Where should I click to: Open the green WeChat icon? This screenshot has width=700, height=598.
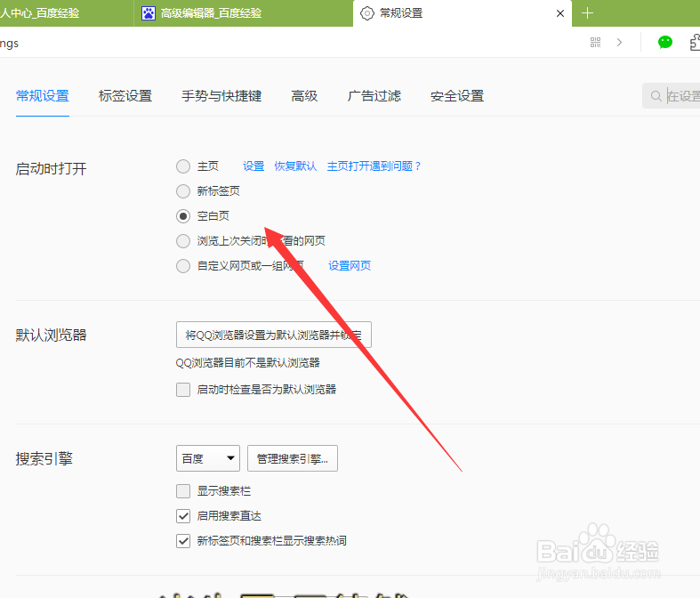(x=665, y=43)
